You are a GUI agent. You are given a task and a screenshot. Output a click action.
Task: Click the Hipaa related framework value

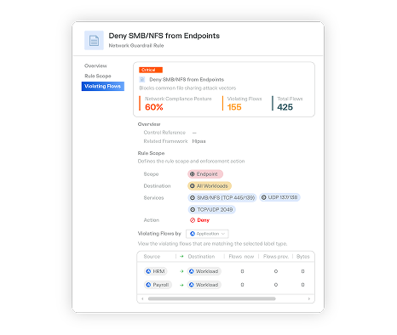coord(198,141)
